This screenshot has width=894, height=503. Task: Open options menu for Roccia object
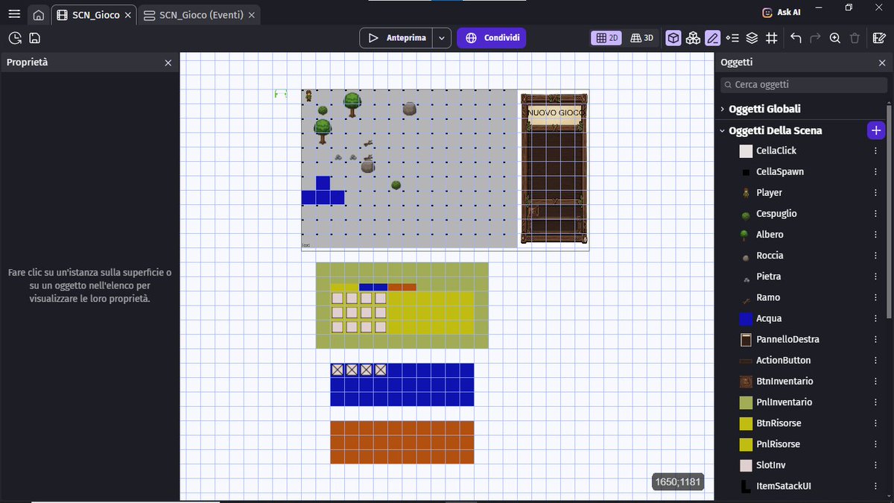pos(875,256)
